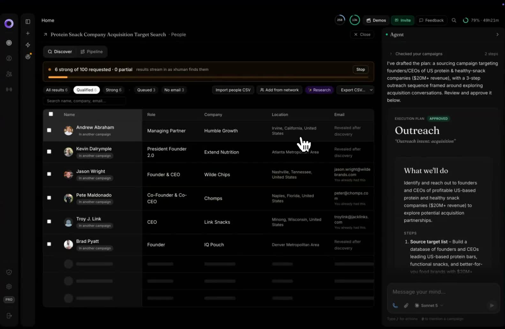Screen dimensions: 505x329
Task: Start a call with the phone icon
Action: [395, 305]
